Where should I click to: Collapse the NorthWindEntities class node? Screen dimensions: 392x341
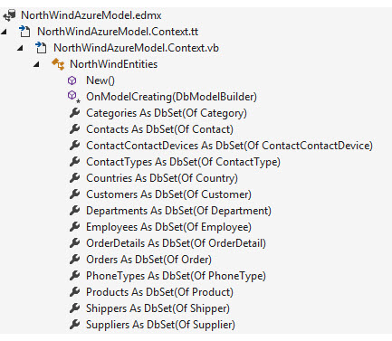[36, 64]
